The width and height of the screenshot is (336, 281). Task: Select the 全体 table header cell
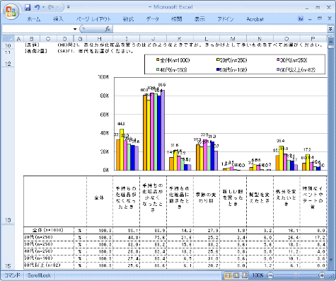point(100,201)
